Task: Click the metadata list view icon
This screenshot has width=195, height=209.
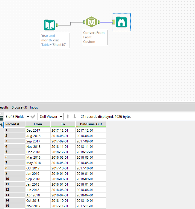Action: click(1, 118)
